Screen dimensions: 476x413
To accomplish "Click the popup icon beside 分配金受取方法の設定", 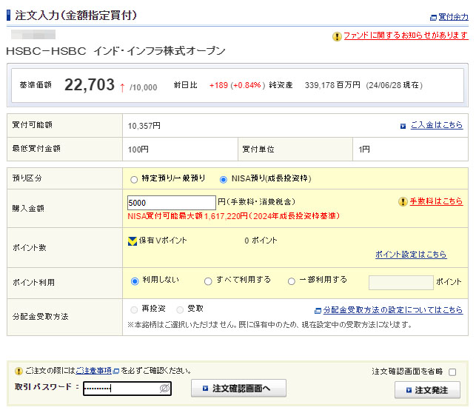I will tap(317, 311).
